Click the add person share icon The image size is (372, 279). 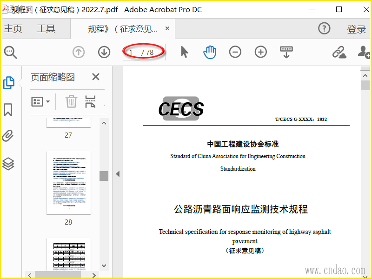click(364, 52)
